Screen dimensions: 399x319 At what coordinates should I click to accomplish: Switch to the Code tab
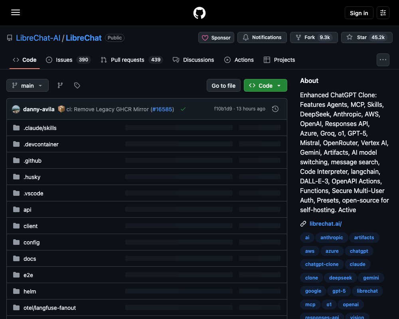point(24,60)
